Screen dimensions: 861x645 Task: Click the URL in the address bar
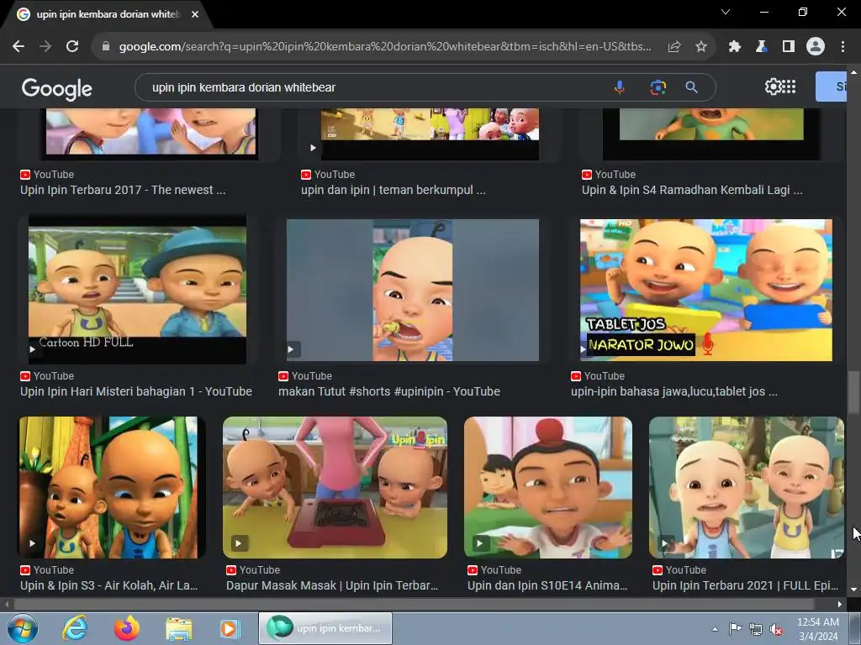click(x=384, y=47)
